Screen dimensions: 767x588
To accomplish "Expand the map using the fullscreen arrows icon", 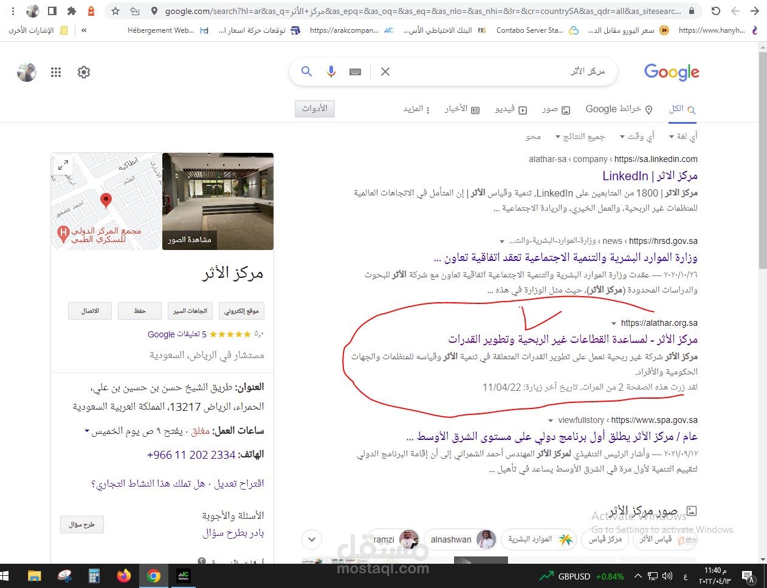I will click(63, 164).
